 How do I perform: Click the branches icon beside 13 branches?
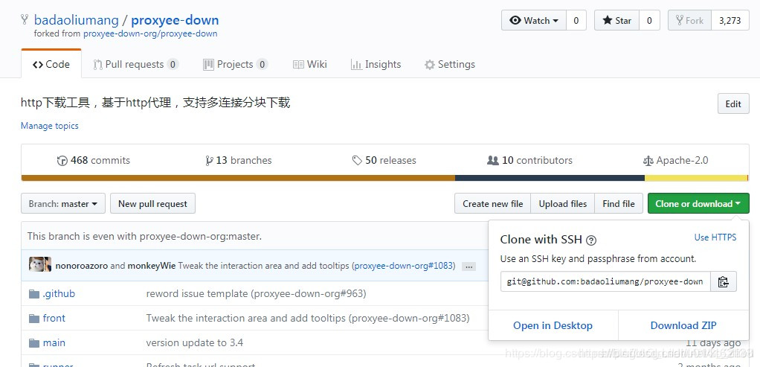[x=210, y=161]
